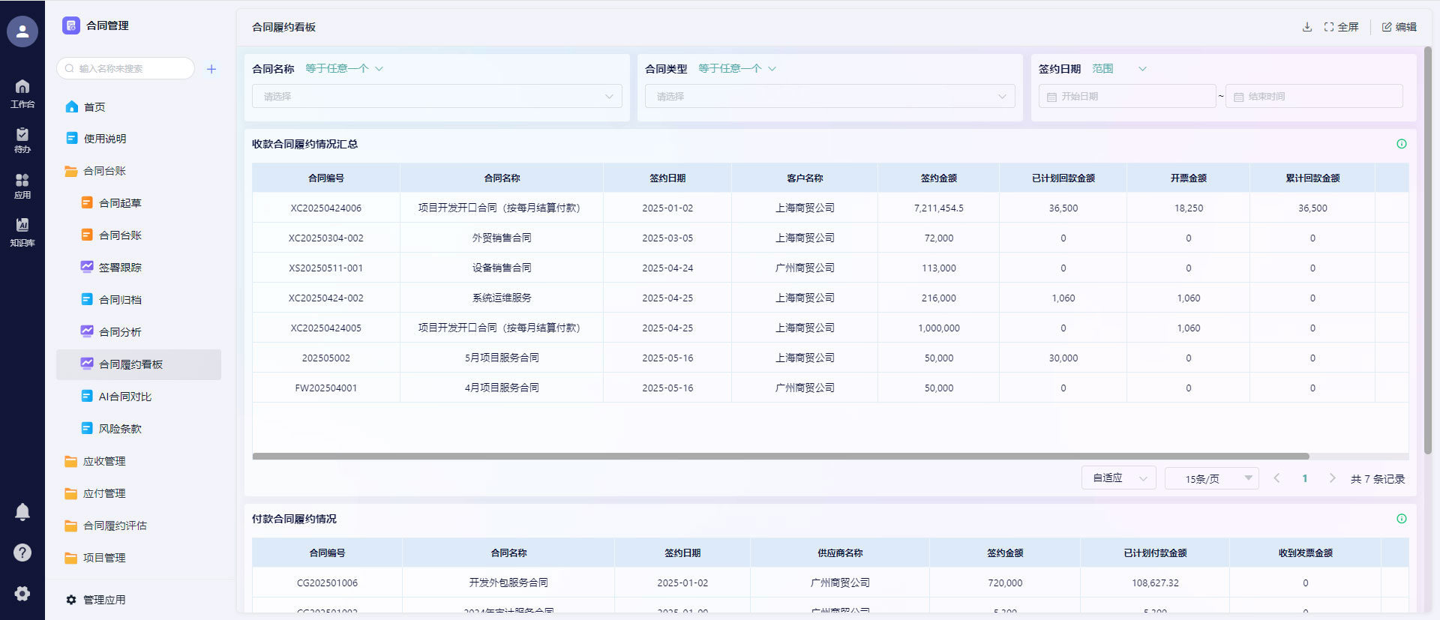The image size is (1440, 620).
Task: Enter fullscreen mode with 全屏 button
Action: pyautogui.click(x=1341, y=27)
